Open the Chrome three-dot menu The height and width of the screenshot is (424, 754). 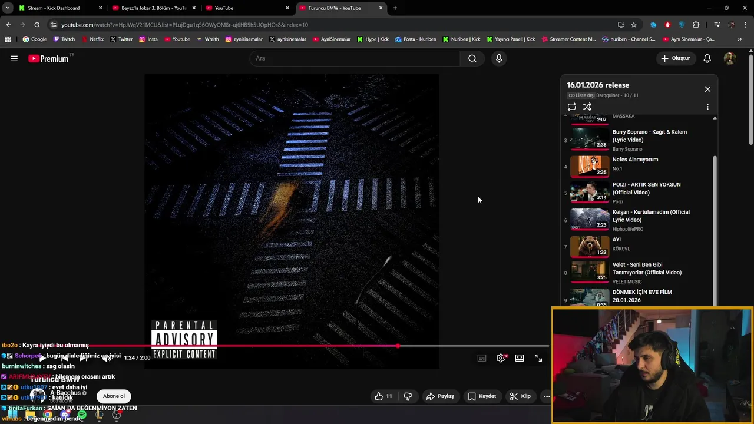pyautogui.click(x=746, y=25)
